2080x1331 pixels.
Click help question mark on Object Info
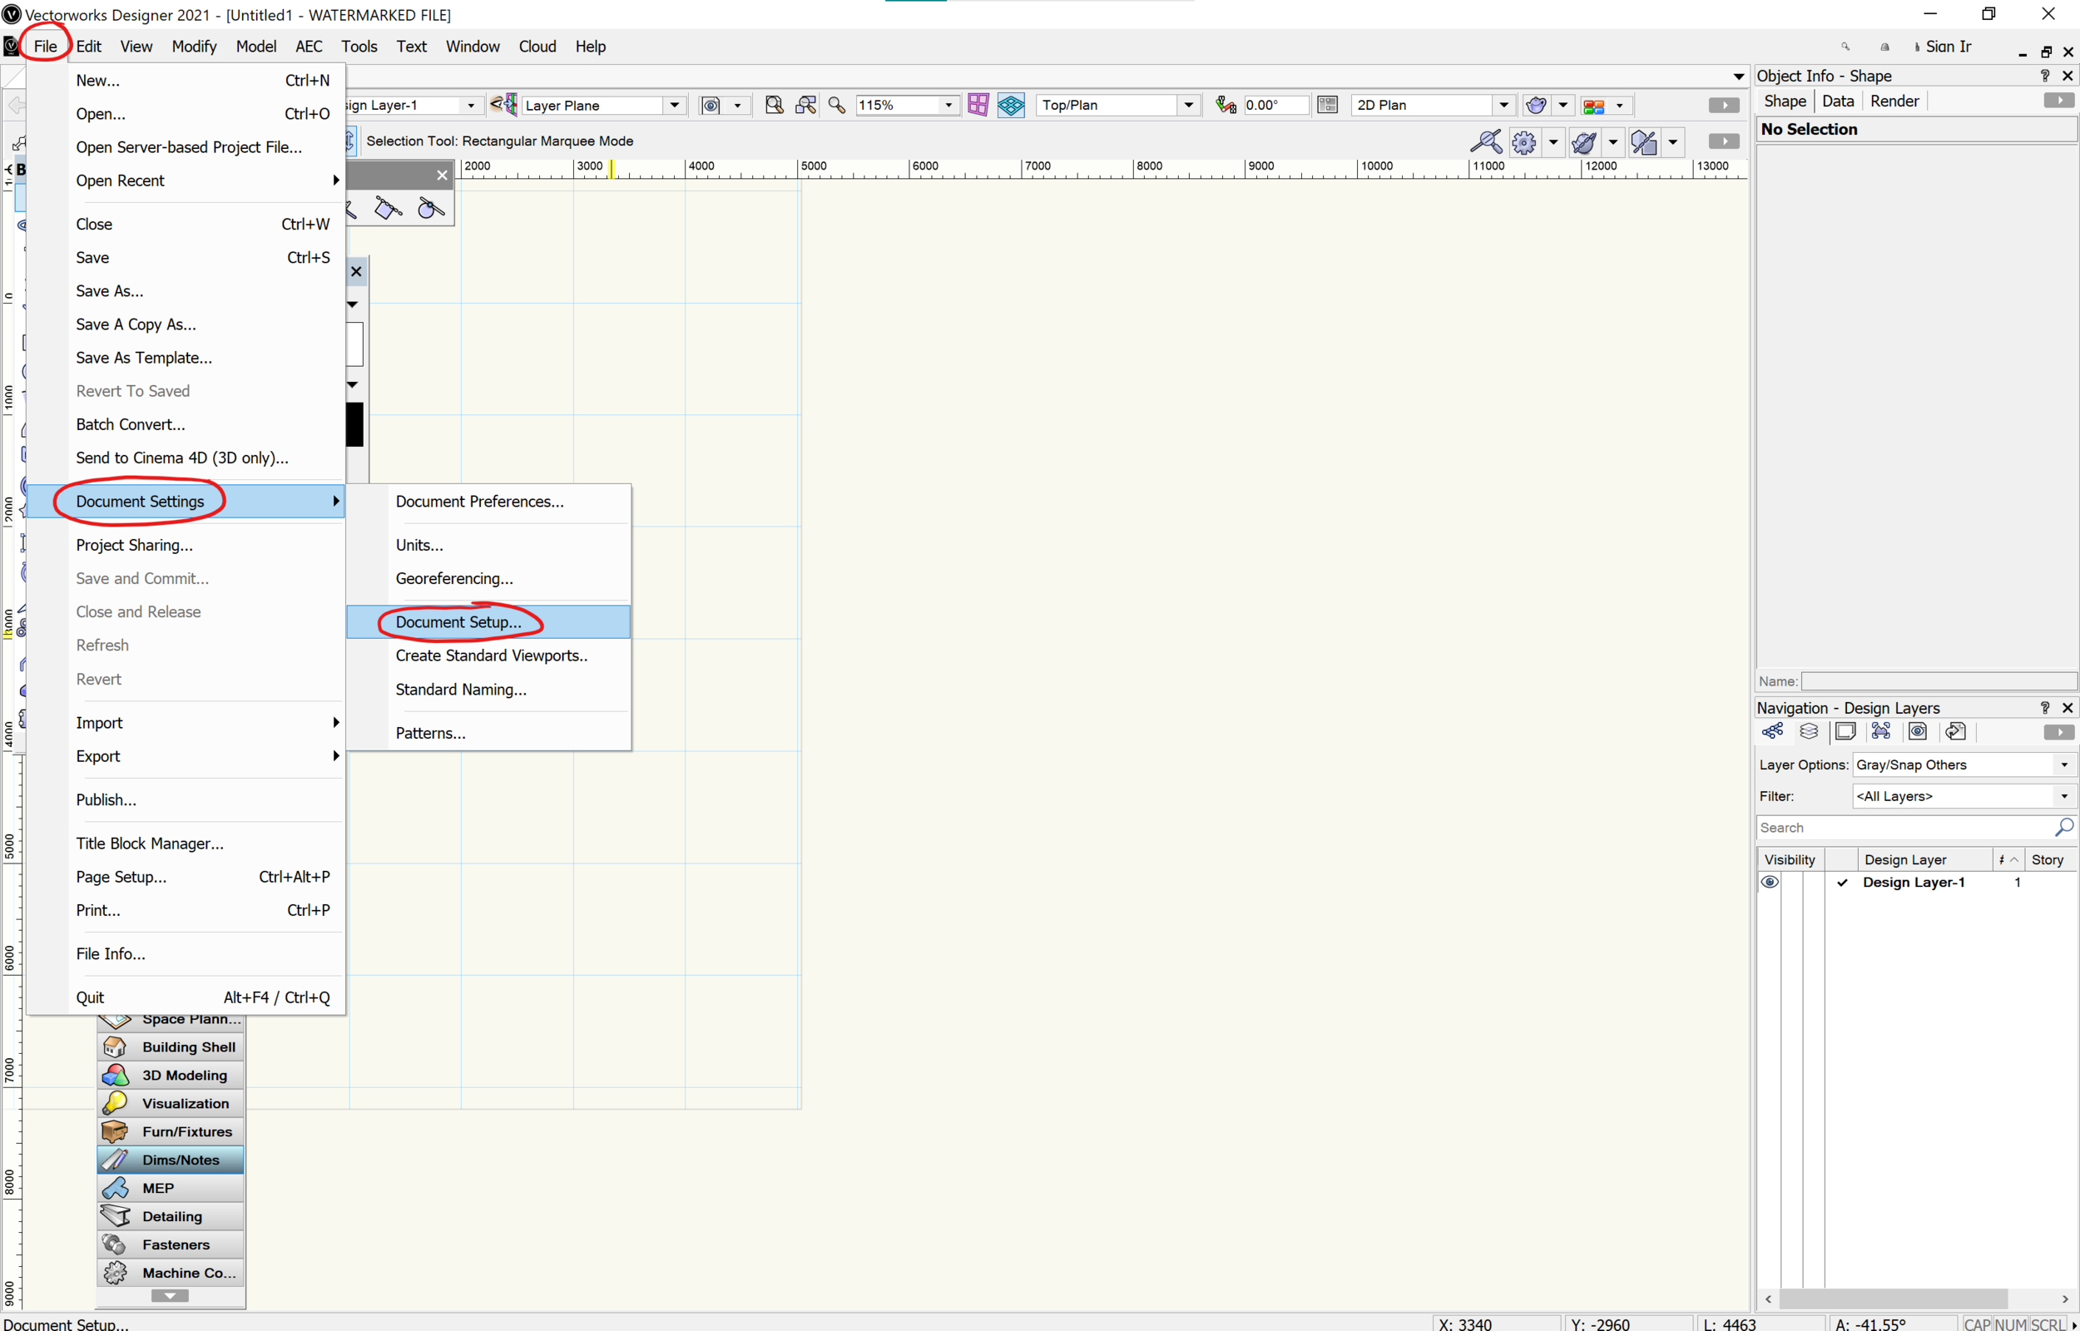pos(2044,76)
